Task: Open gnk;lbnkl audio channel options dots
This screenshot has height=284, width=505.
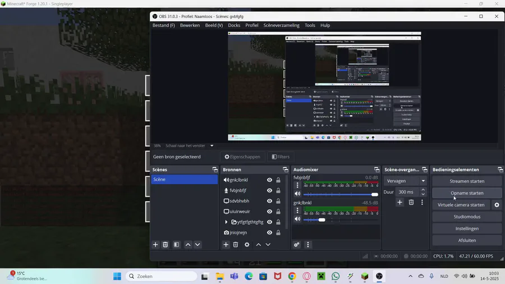Action: [x=297, y=210]
